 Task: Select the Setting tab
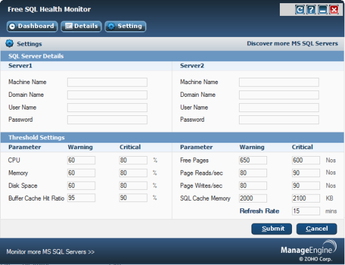tap(125, 26)
